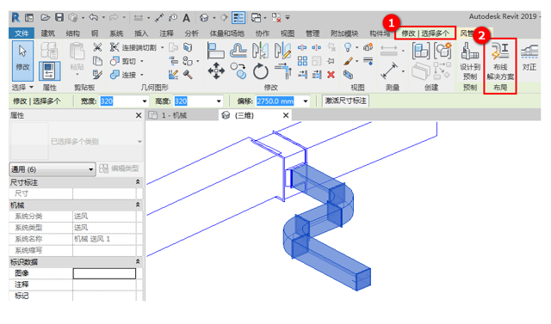Click the 宽度 320 input field
The height and width of the screenshot is (324, 551).
click(121, 101)
